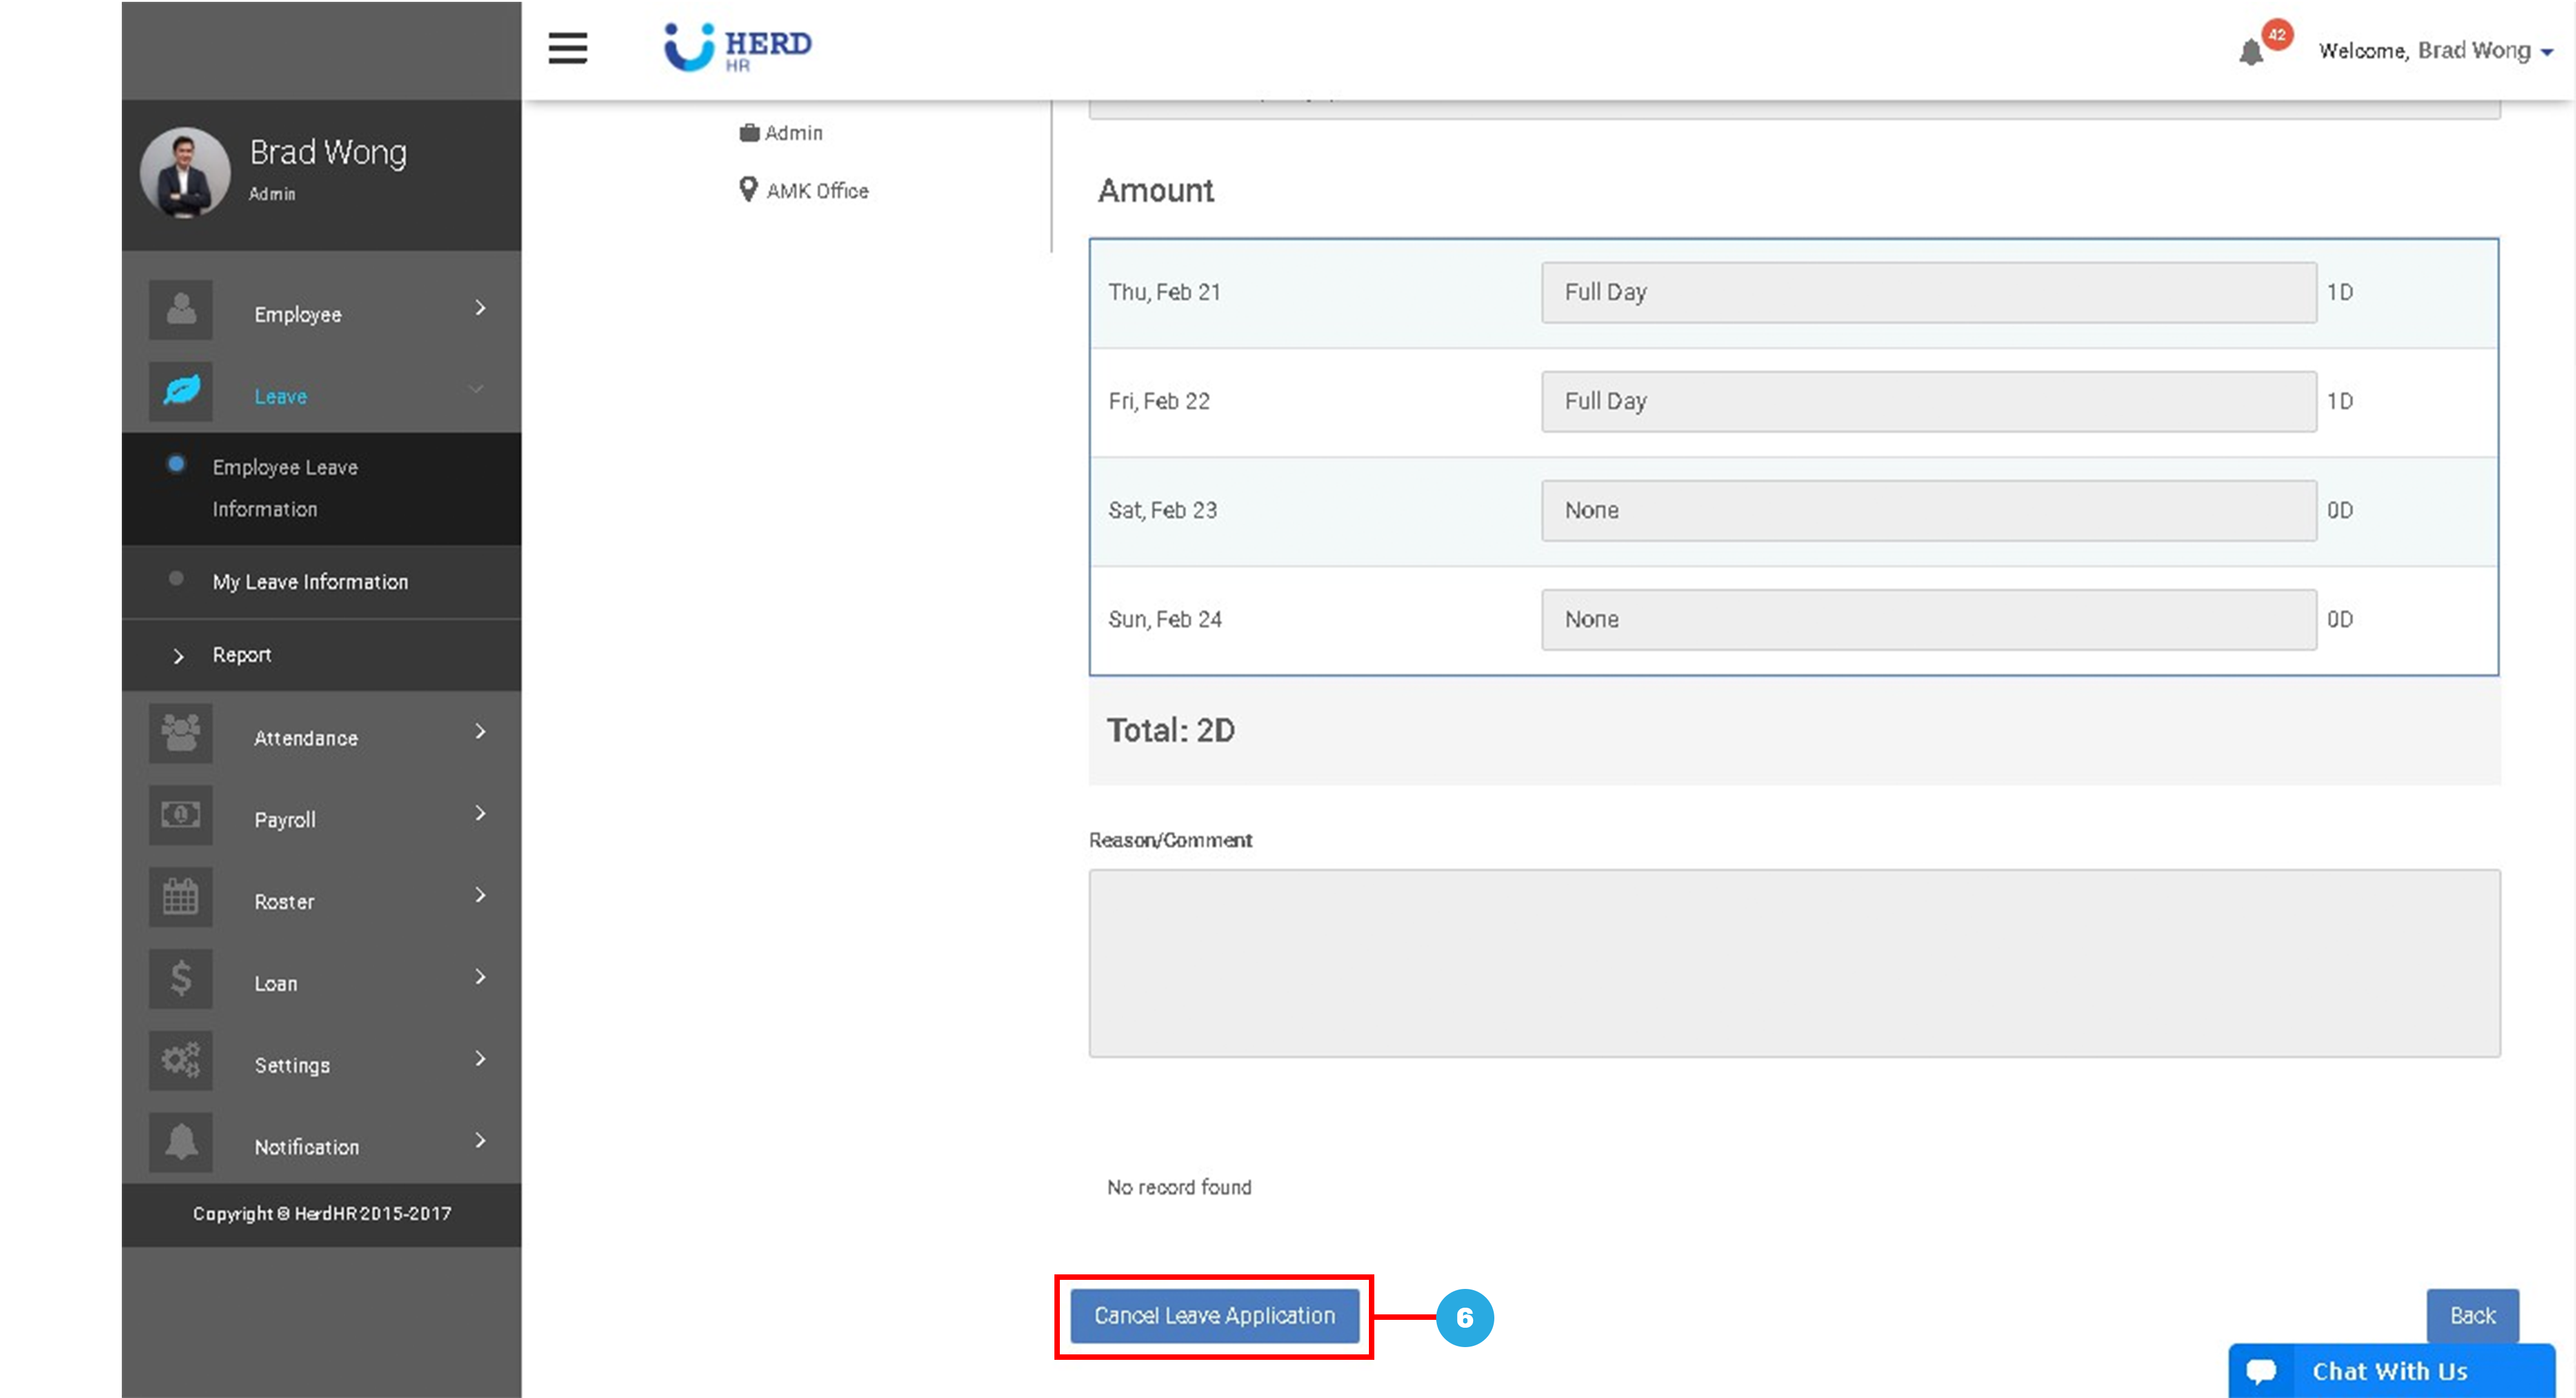
Task: Select the Payroll banknote icon
Action: click(x=181, y=815)
